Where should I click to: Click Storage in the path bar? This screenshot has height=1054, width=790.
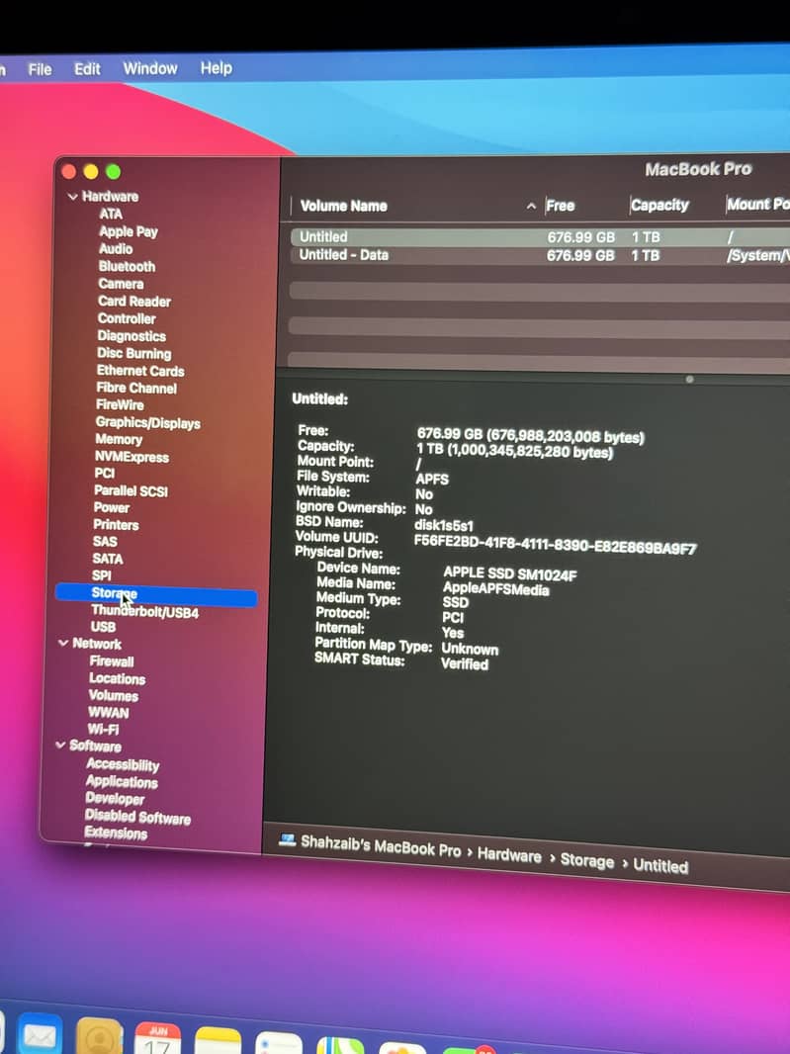(587, 862)
